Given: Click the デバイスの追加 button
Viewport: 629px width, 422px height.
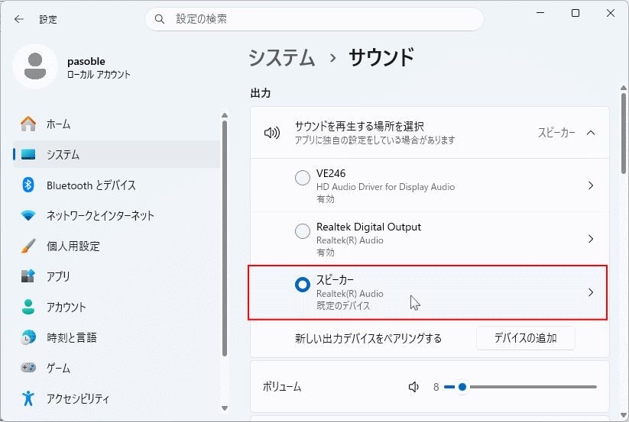Looking at the screenshot, I should tap(526, 338).
